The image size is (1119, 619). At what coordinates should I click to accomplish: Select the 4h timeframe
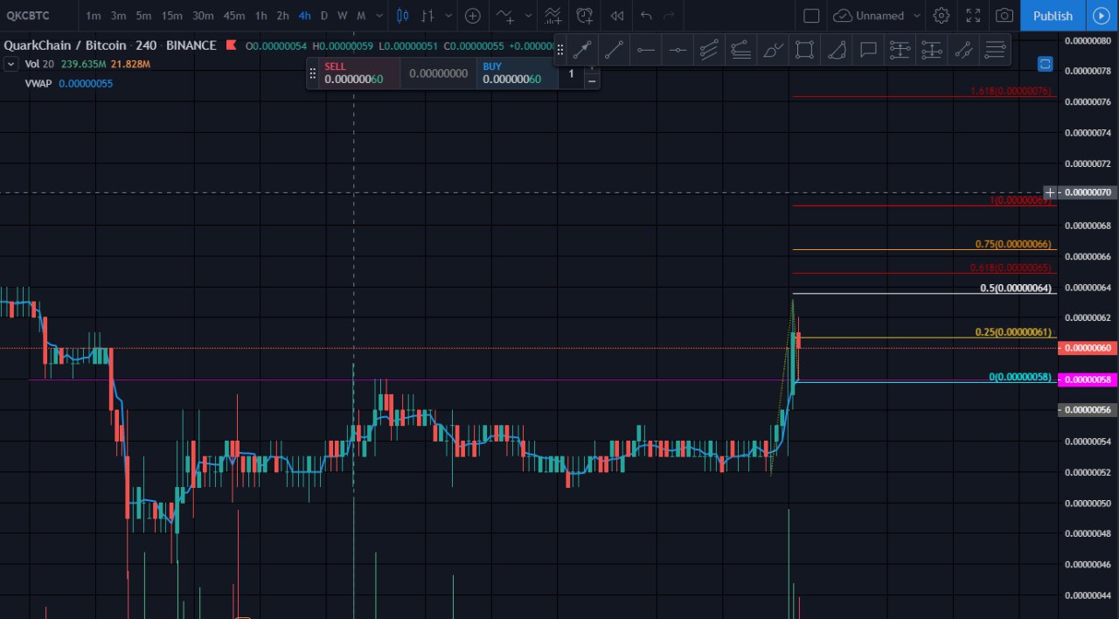[304, 16]
